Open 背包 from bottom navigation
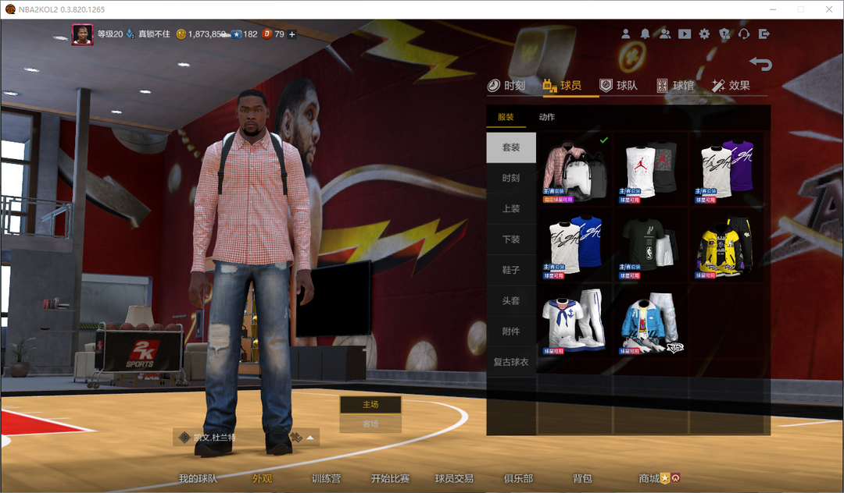This screenshot has height=493, width=844. click(x=582, y=478)
